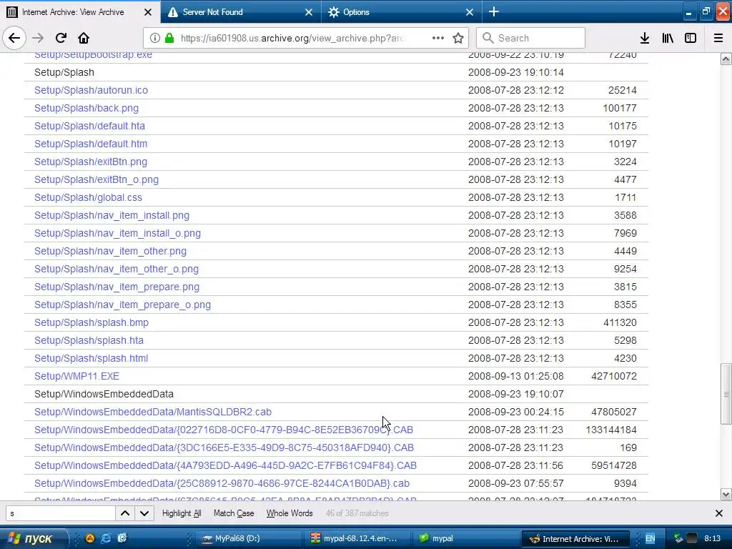Click the vertical scrollbar thumb
Viewport: 732px width, 549px height.
pos(726,394)
